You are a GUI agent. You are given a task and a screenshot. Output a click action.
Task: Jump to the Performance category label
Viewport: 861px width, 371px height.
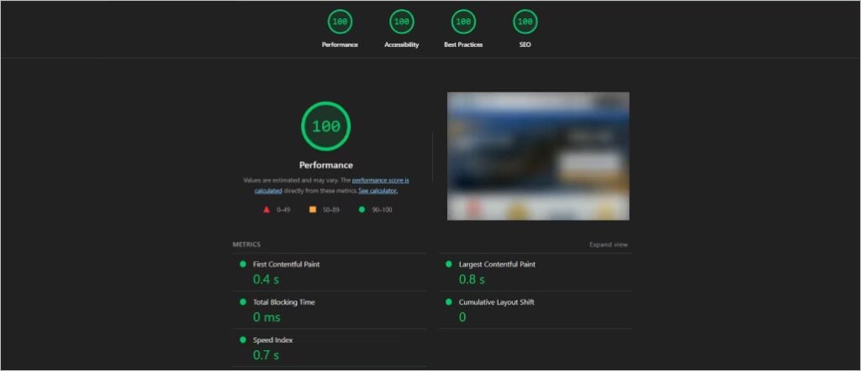click(340, 45)
